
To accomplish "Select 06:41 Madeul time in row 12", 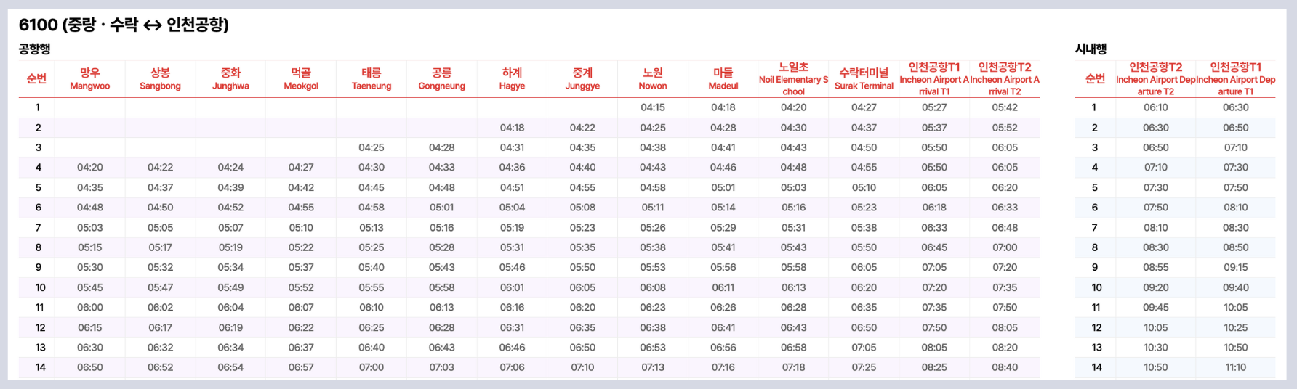I will pyautogui.click(x=723, y=328).
